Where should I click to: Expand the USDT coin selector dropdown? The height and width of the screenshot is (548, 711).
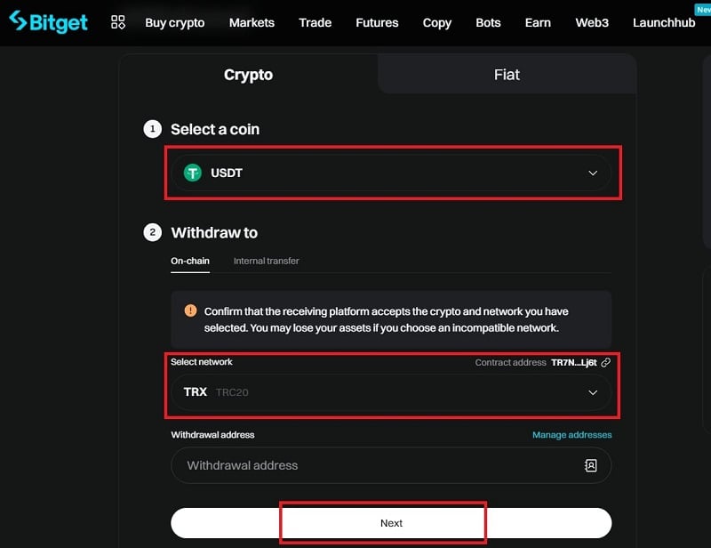[x=592, y=173]
